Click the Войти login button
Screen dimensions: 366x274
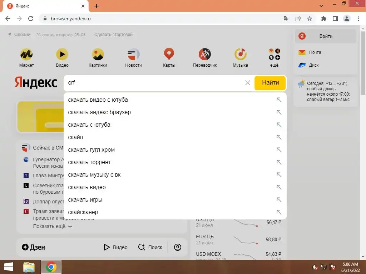pyautogui.click(x=326, y=36)
